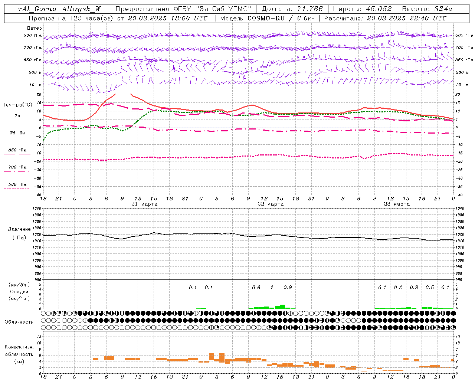Click the (мм/3ч.) precipitation unit label
Image resolution: width=475 pixels, height=380 pixels.
[x=19, y=285]
